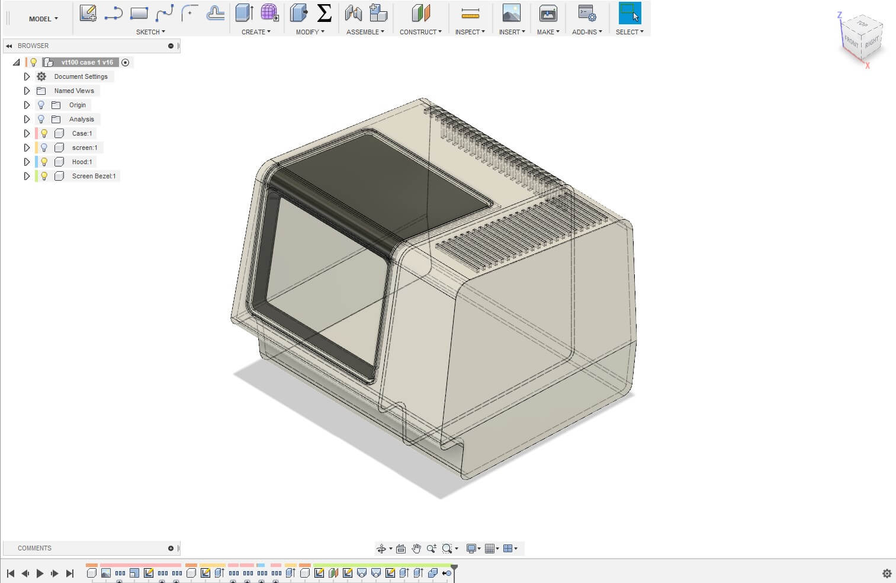Open the CONSTRUCT menu
Screen dimensions: 896x583
tap(420, 32)
